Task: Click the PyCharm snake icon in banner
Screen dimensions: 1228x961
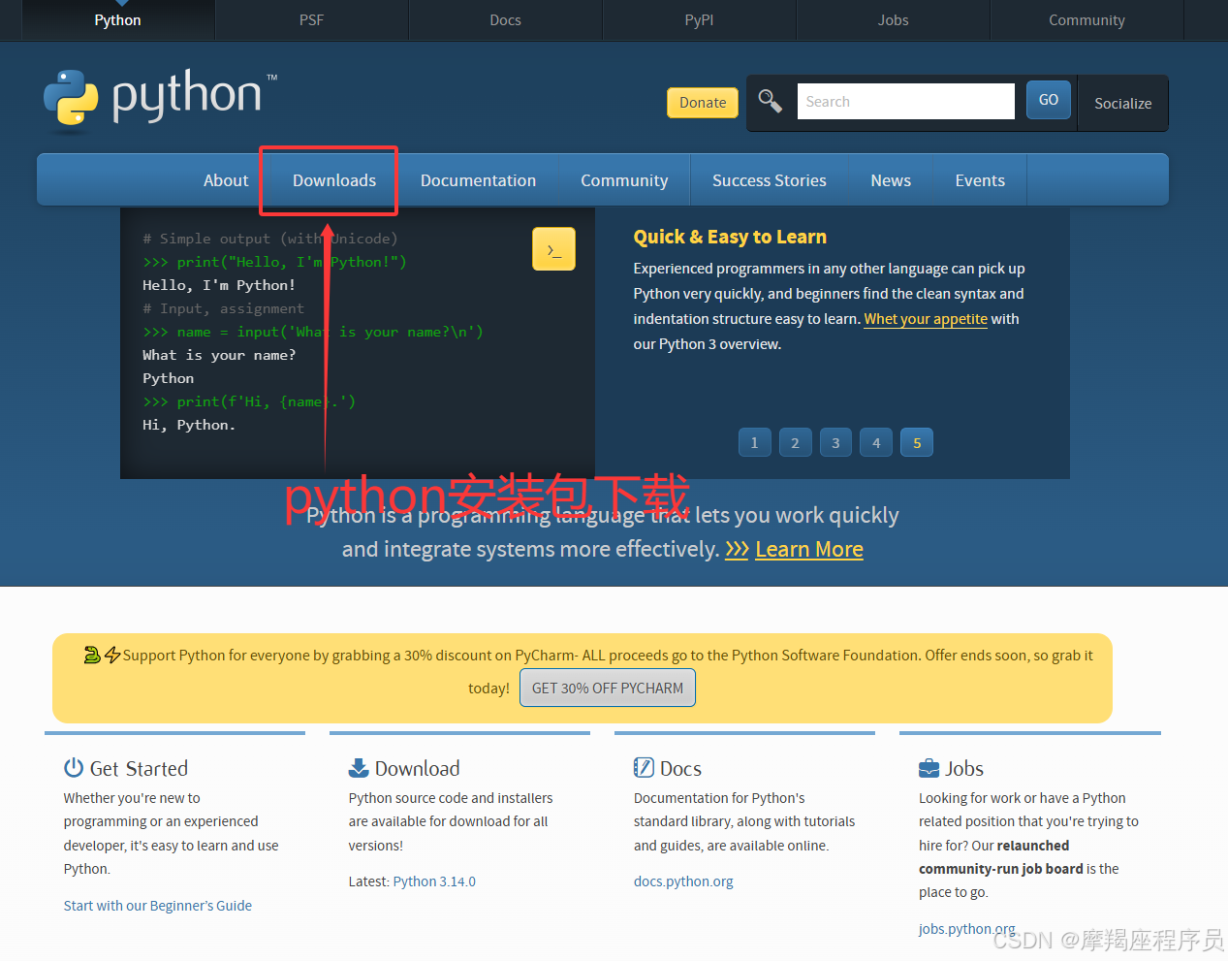Action: tap(92, 656)
